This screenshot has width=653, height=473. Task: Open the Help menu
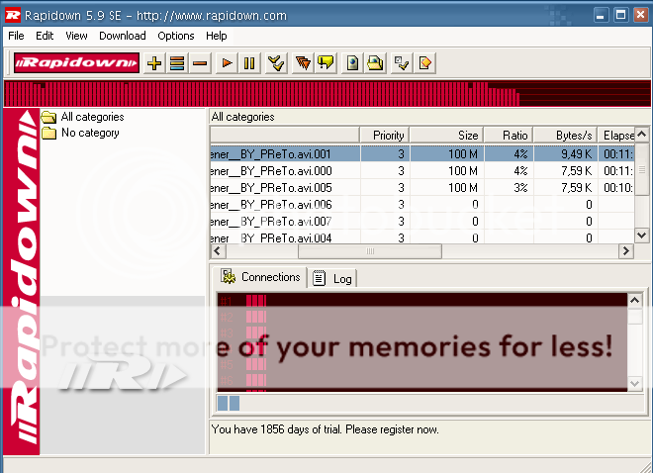coord(217,36)
